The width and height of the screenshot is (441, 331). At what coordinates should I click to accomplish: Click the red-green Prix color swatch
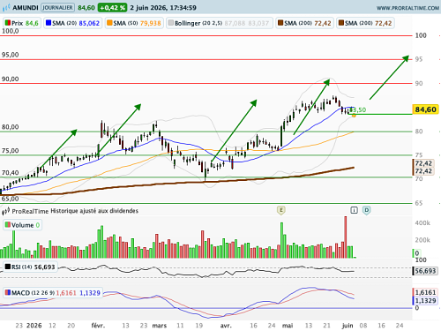(x=8, y=23)
